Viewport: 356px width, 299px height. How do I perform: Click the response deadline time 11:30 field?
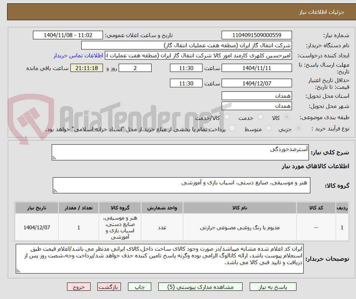point(186,68)
